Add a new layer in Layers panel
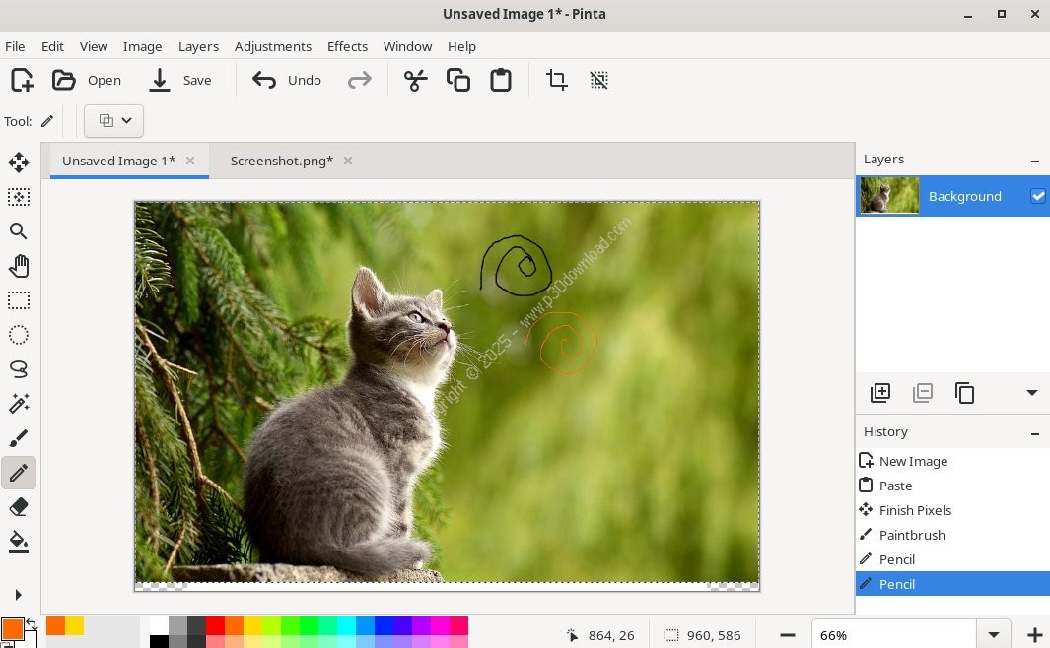Image resolution: width=1050 pixels, height=648 pixels. click(x=880, y=393)
